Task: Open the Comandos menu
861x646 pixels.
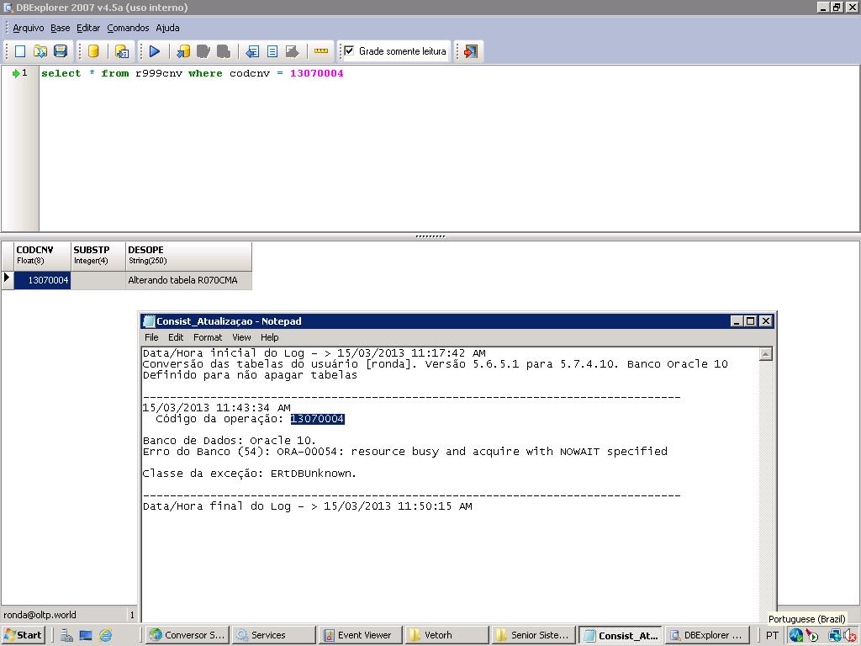Action: [128, 28]
